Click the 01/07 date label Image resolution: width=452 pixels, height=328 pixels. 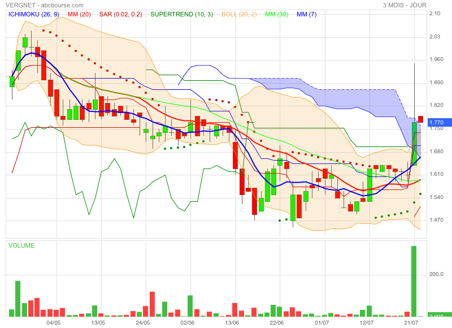(x=321, y=322)
